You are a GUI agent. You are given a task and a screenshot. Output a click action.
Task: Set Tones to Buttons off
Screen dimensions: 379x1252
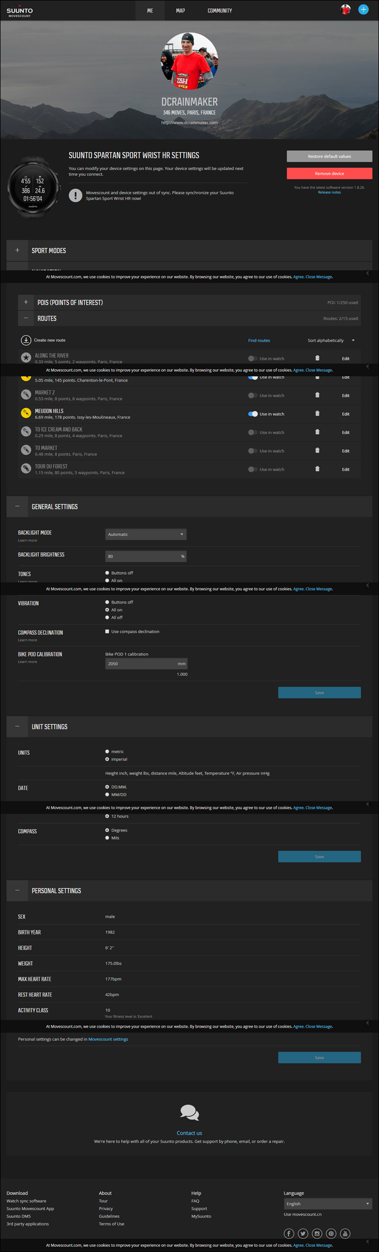tap(107, 573)
